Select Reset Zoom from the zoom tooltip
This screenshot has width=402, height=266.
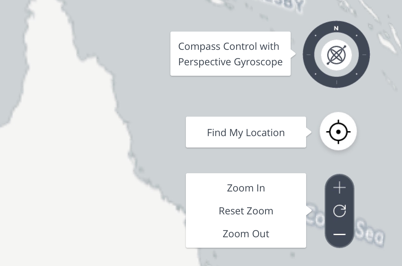tap(246, 211)
